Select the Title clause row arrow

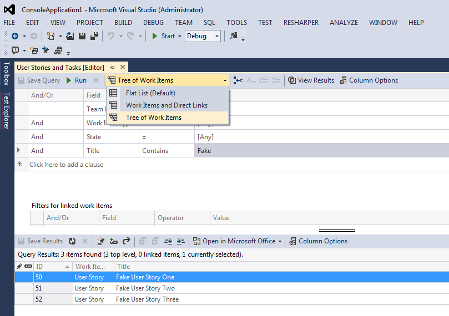point(19,150)
